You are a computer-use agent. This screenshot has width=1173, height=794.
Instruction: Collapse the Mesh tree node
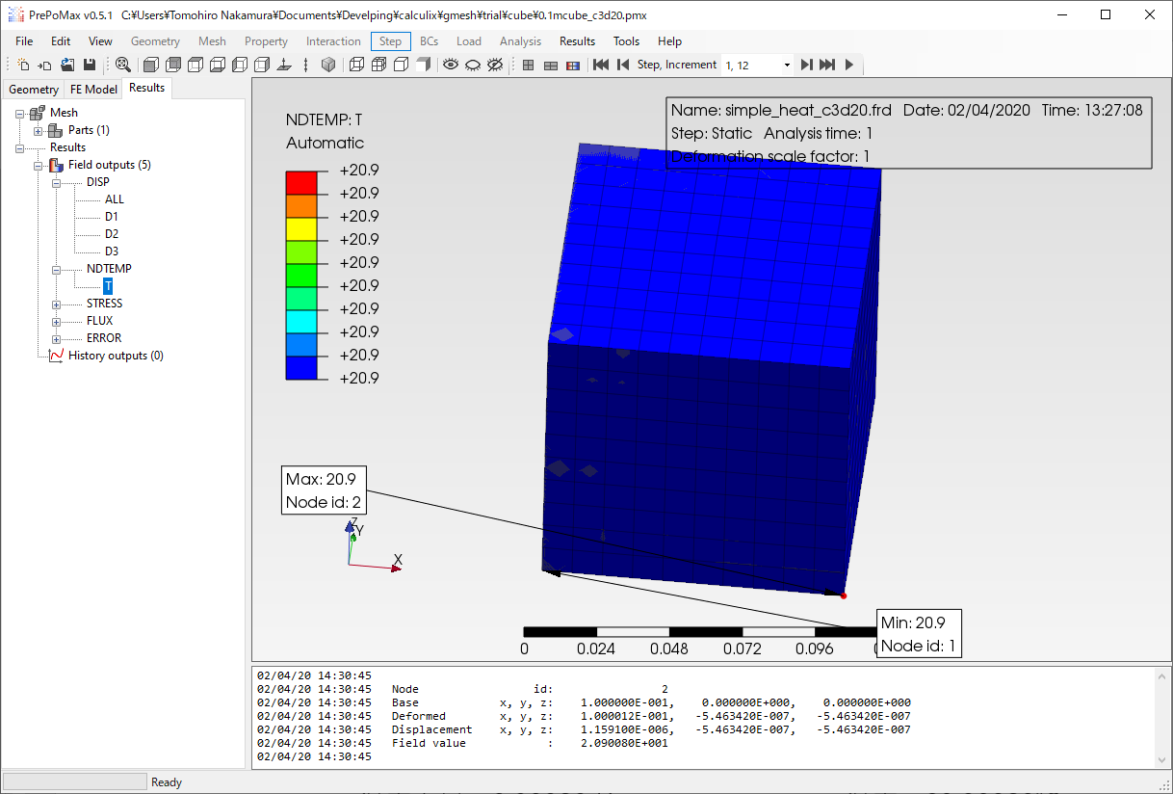tap(20, 113)
